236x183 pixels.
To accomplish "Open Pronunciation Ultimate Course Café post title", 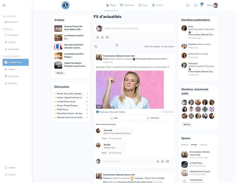I will click(119, 56).
